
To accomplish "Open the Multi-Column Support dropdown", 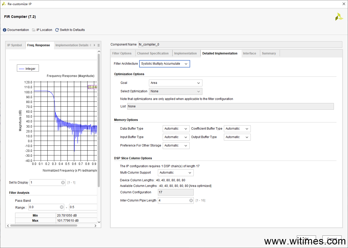I will tap(176, 173).
